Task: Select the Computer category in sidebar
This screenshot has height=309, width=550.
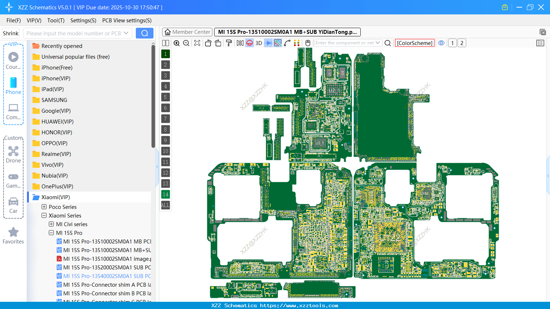Action: click(x=13, y=112)
